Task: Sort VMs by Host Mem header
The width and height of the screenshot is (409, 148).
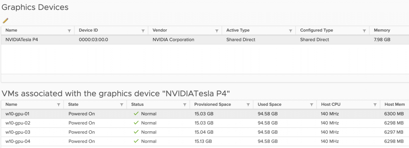Action: [x=395, y=104]
